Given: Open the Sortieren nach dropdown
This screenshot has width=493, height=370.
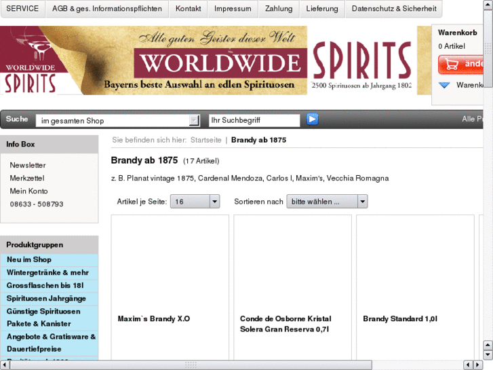Looking at the screenshot, I should [x=327, y=201].
